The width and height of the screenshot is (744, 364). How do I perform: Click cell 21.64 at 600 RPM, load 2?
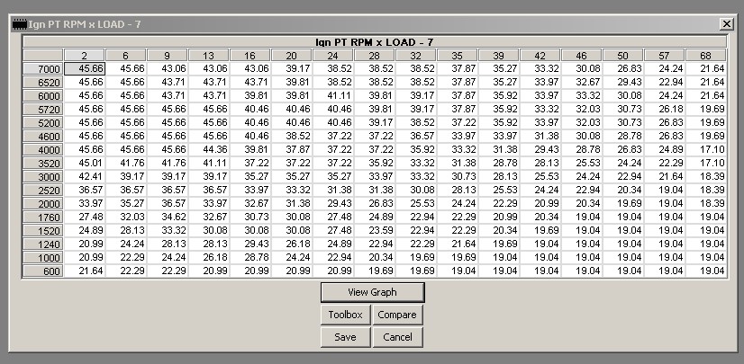pos(84,271)
